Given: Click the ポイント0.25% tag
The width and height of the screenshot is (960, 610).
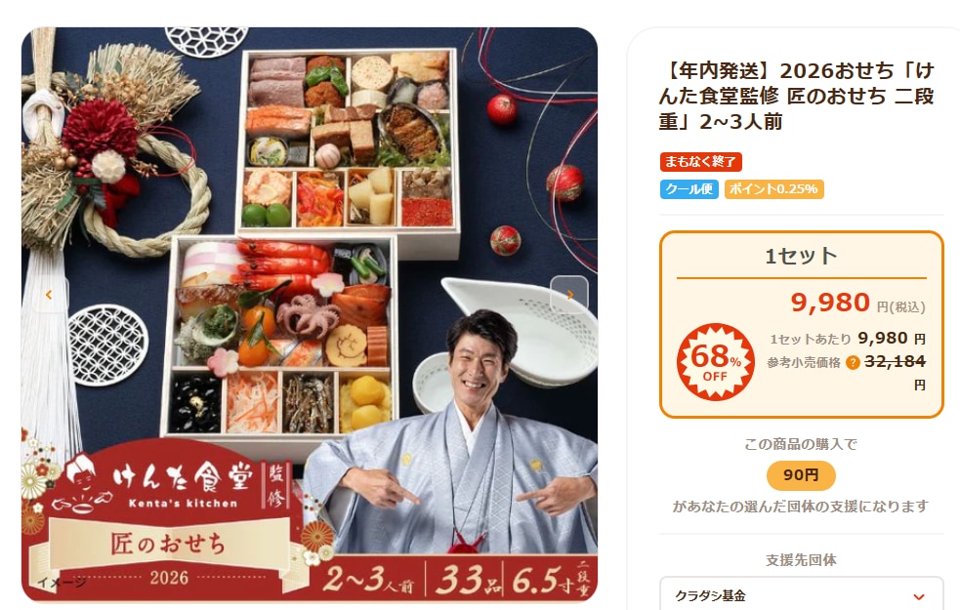Looking at the screenshot, I should [x=773, y=189].
